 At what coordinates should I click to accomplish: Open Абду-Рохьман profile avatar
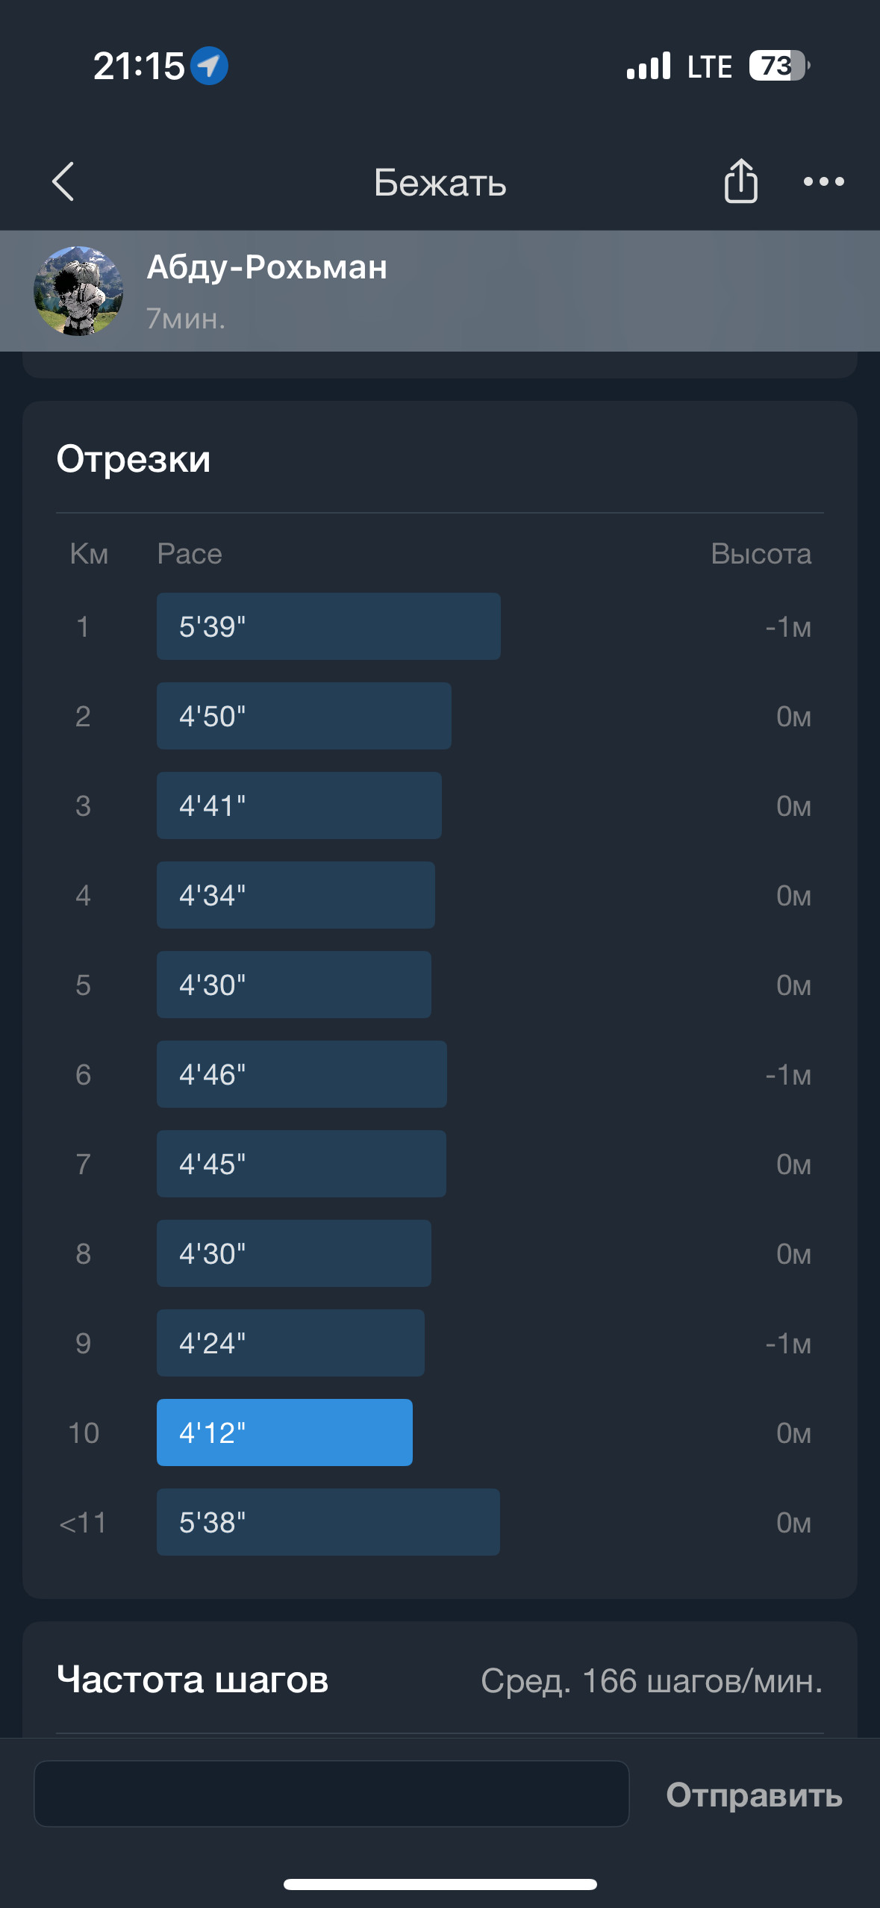click(x=78, y=291)
